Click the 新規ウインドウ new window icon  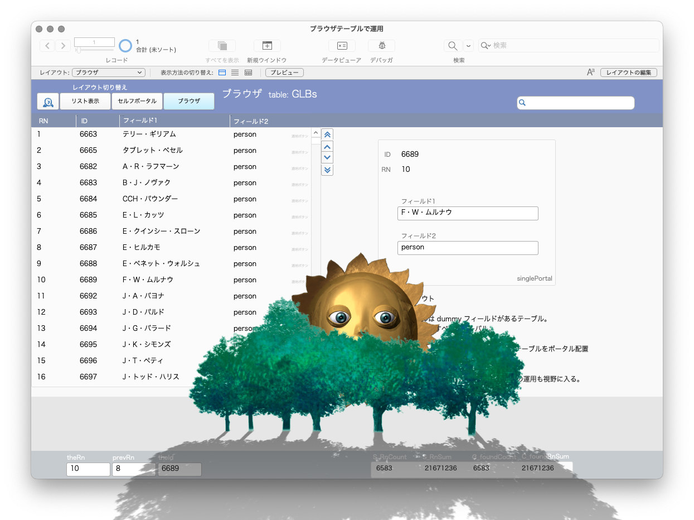(x=267, y=46)
